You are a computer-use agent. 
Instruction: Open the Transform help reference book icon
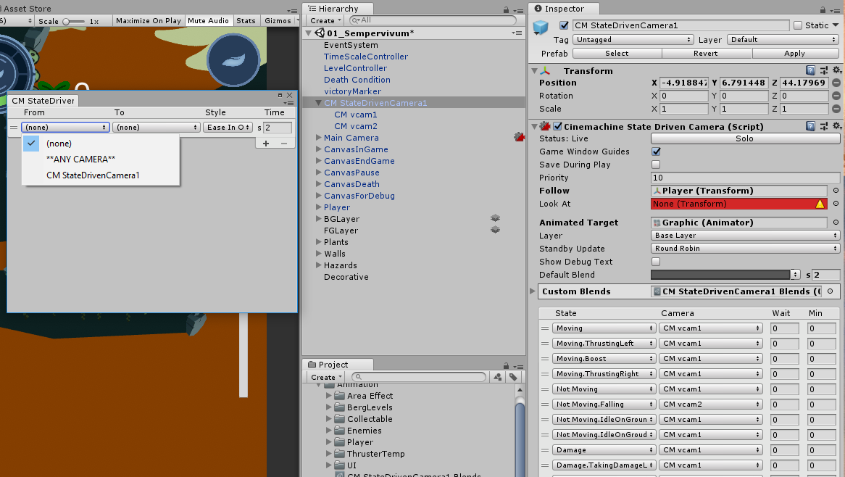[x=809, y=70]
